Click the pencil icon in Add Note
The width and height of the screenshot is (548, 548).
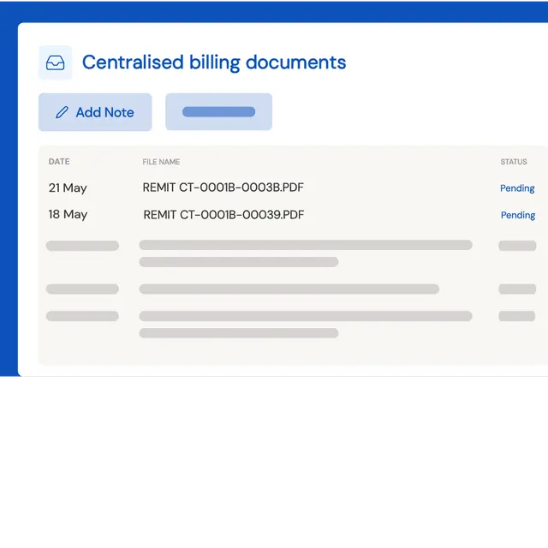point(62,112)
